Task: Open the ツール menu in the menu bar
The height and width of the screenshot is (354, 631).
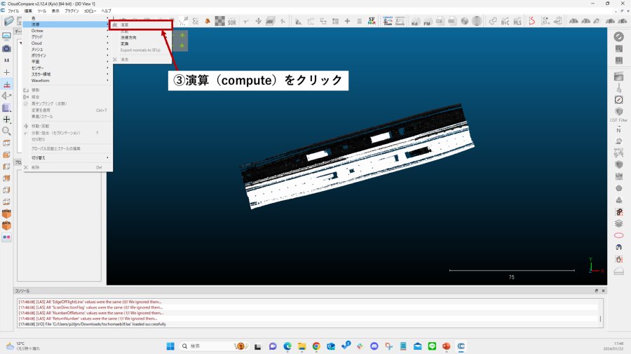Action: point(42,10)
